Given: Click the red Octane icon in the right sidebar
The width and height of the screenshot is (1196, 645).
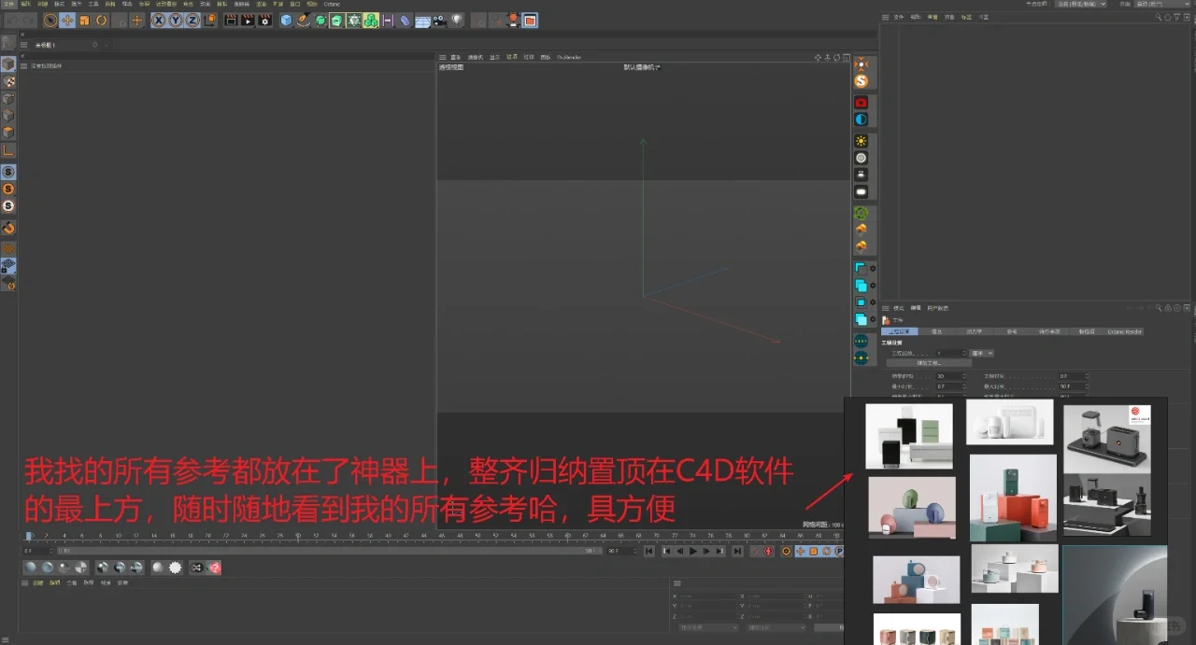Looking at the screenshot, I should (x=861, y=103).
